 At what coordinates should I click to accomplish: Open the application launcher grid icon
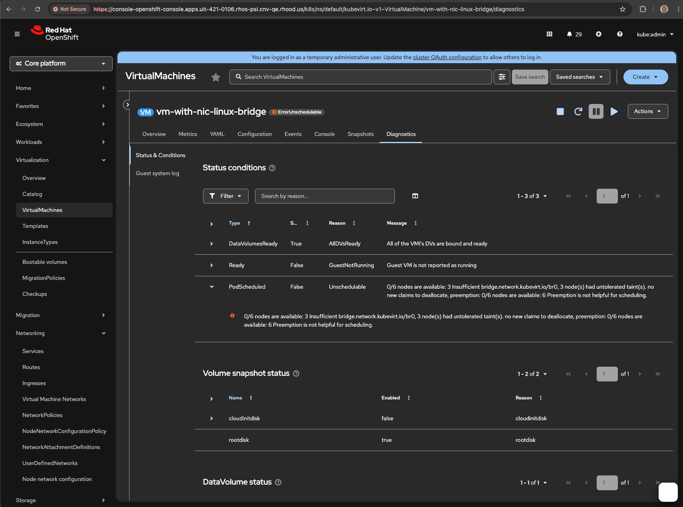[x=549, y=34]
